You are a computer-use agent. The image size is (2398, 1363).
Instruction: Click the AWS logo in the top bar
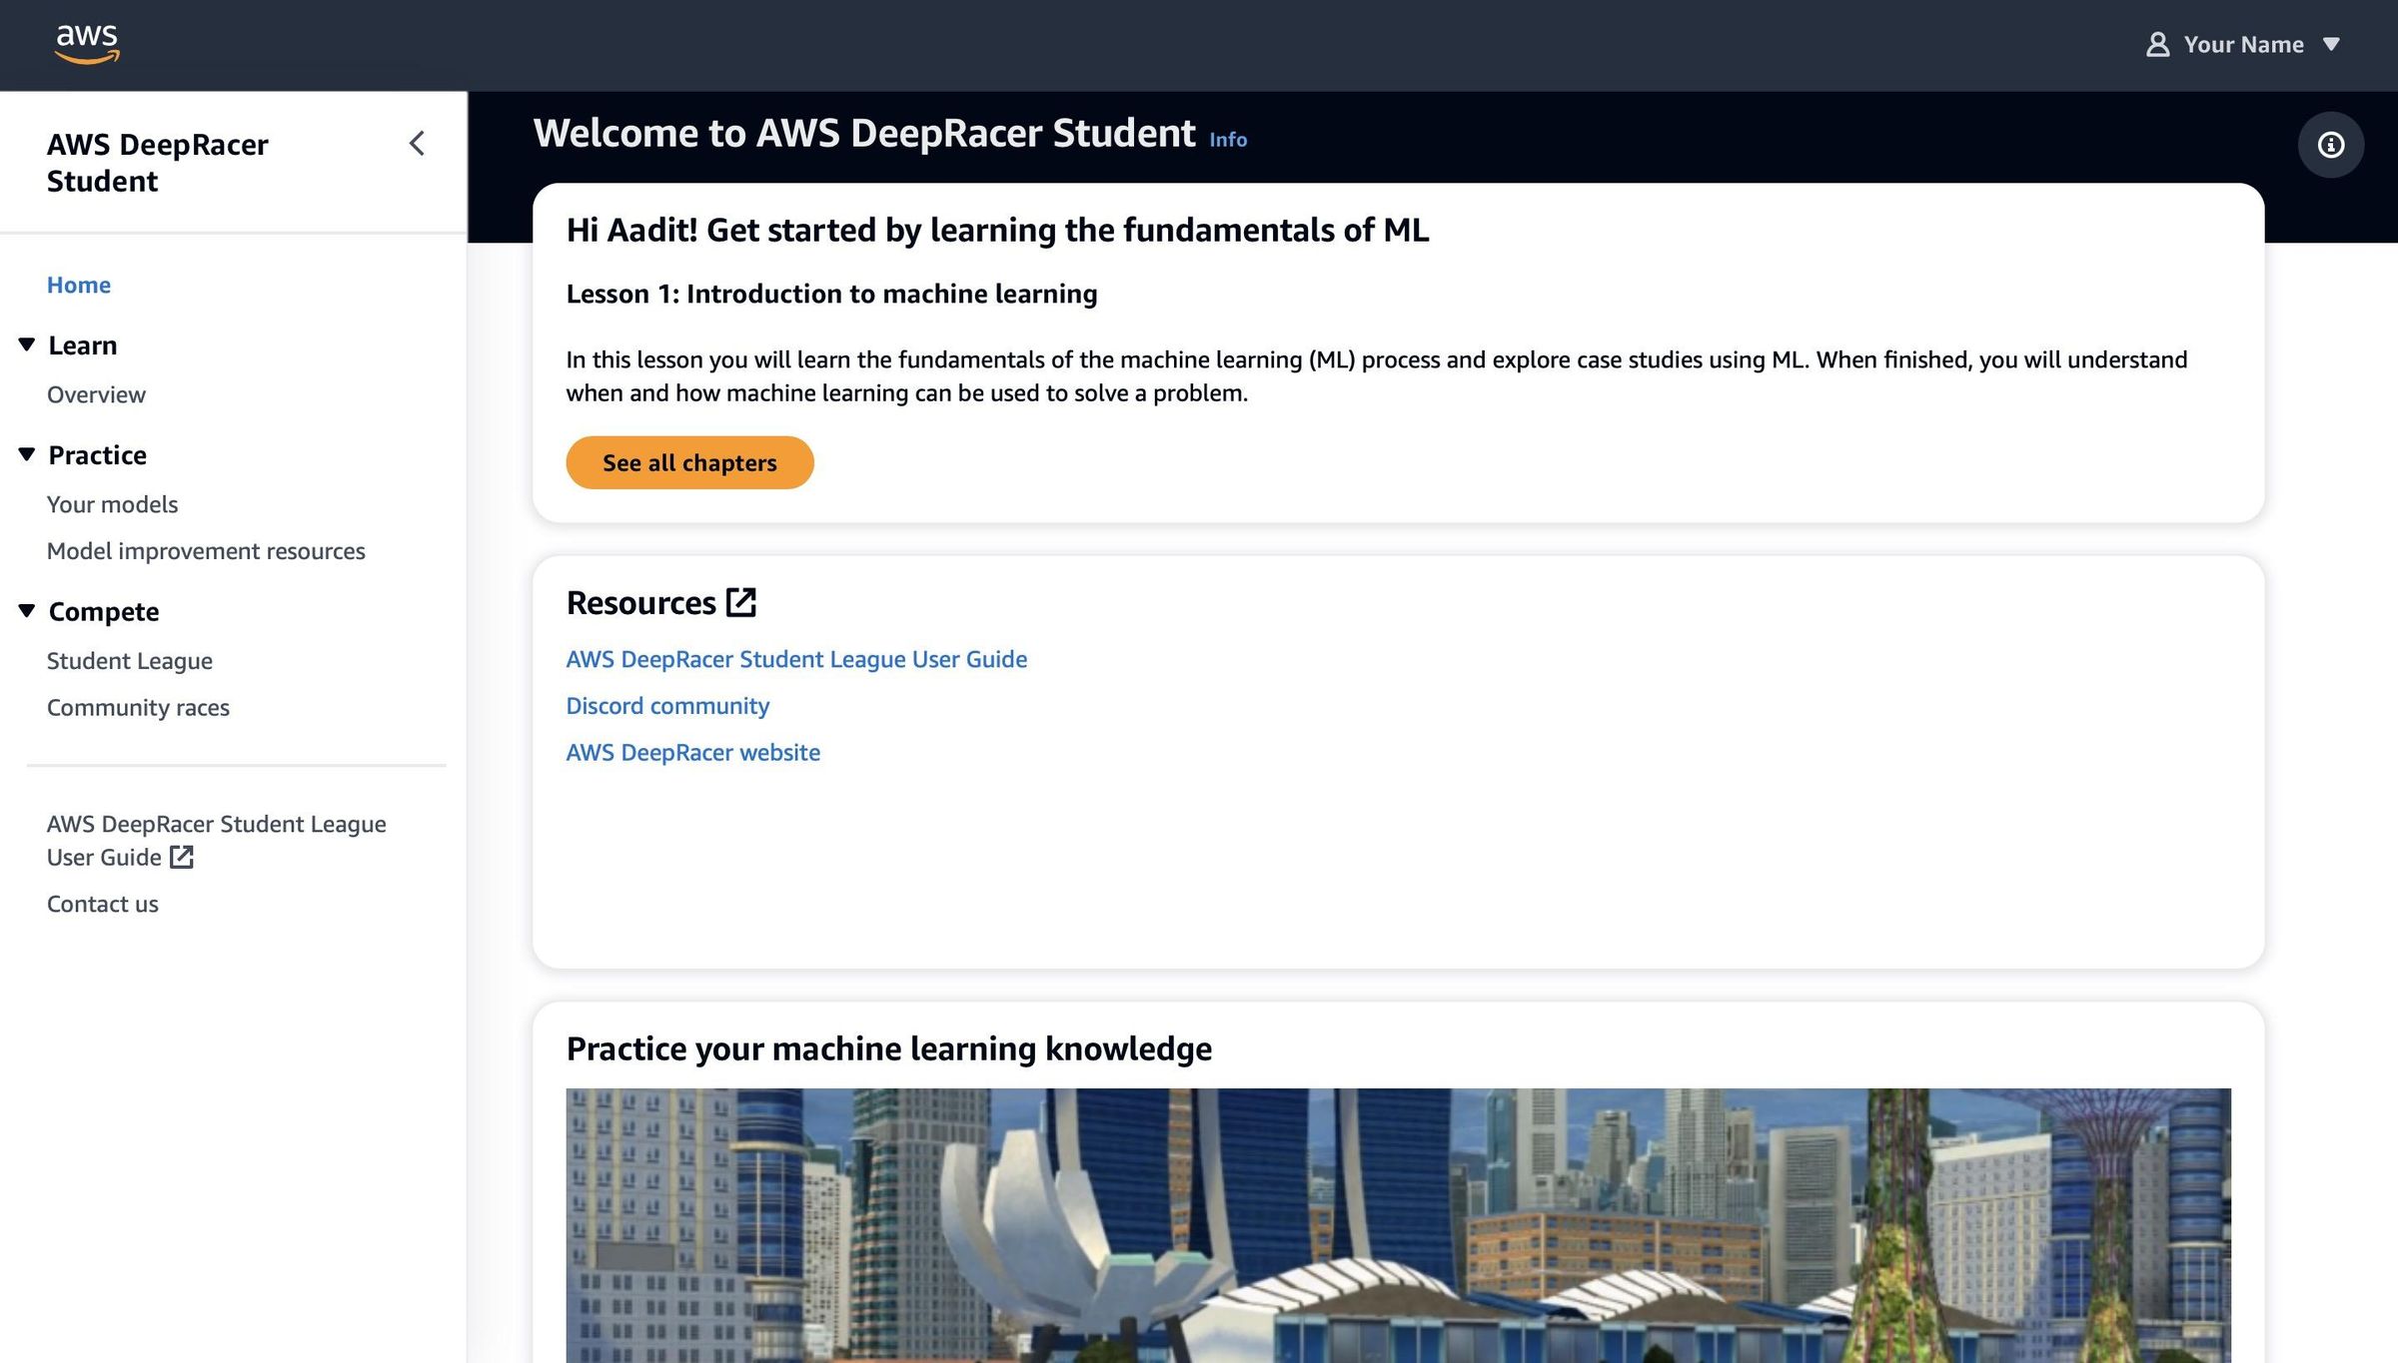pyautogui.click(x=88, y=42)
